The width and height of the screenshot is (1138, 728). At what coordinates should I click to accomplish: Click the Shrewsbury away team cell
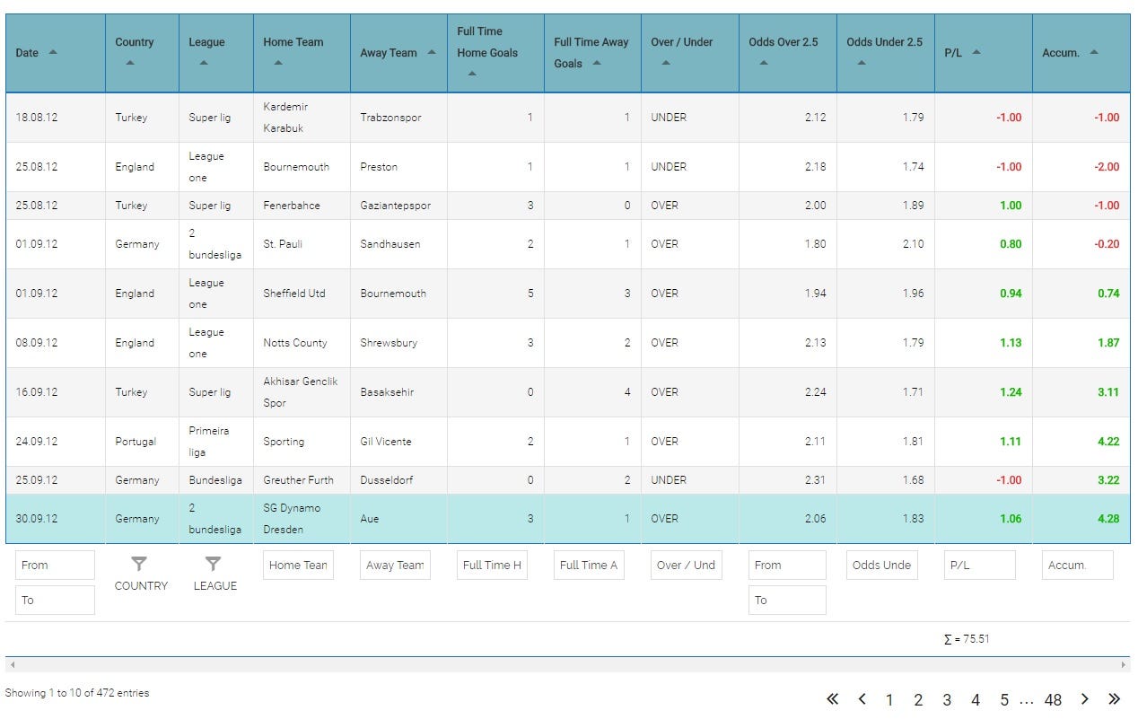(x=398, y=342)
